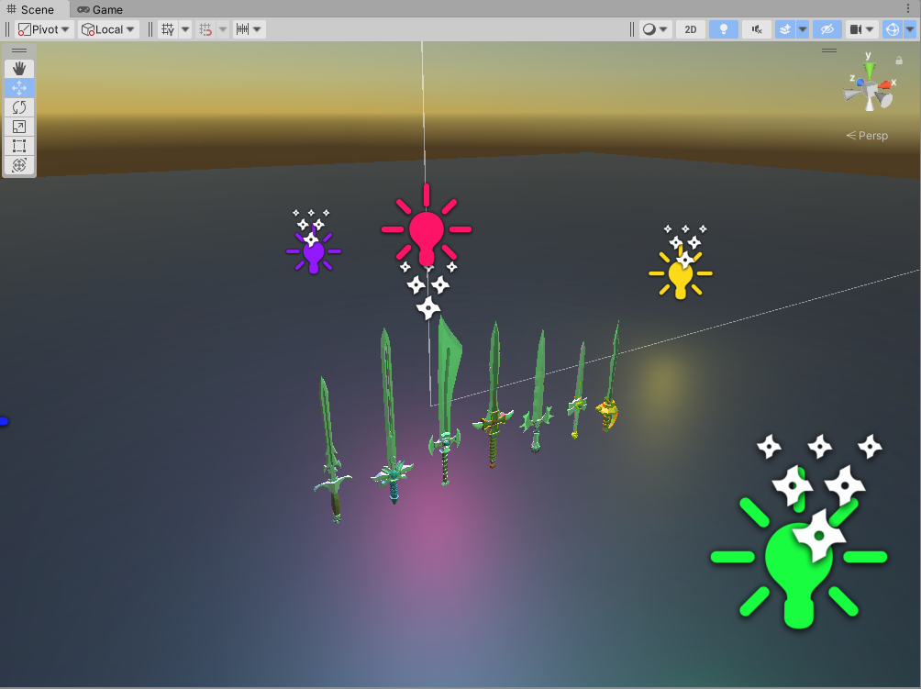Open the Pivot handle position dropdown

coord(44,29)
